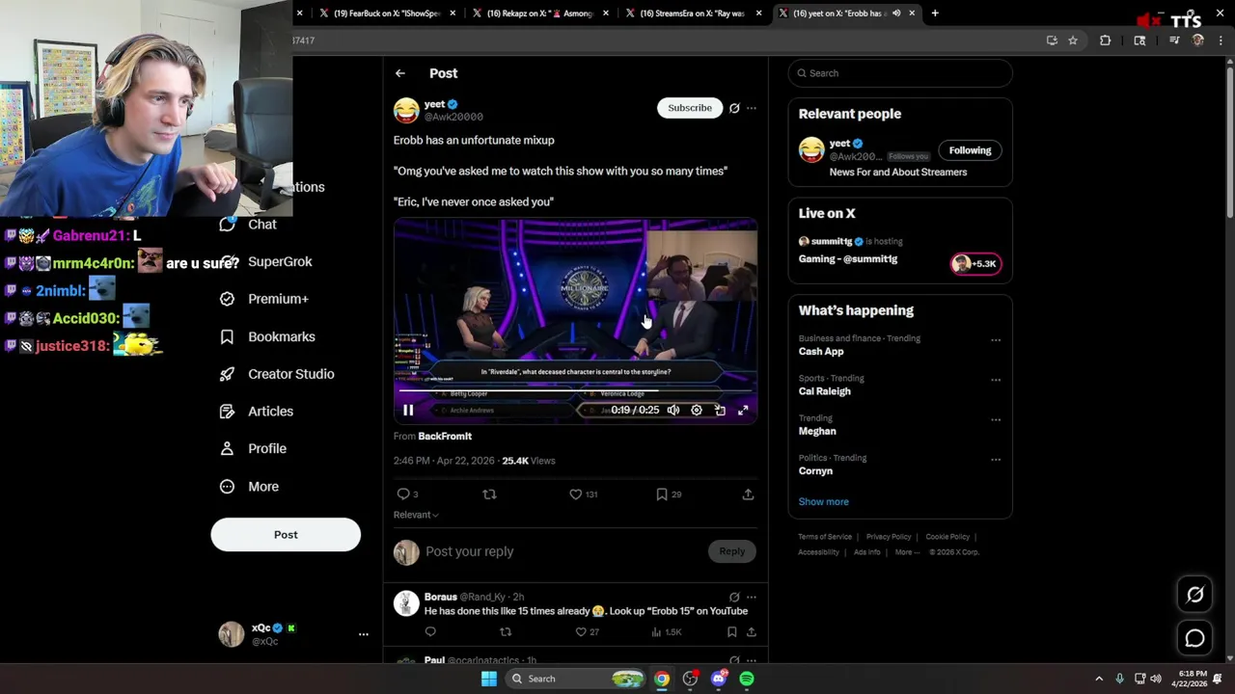Mute the video with the speaker icon
The image size is (1235, 694).
pos(673,411)
